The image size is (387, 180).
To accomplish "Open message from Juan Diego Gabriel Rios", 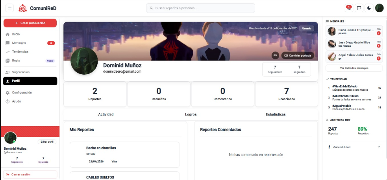I will coord(354,44).
